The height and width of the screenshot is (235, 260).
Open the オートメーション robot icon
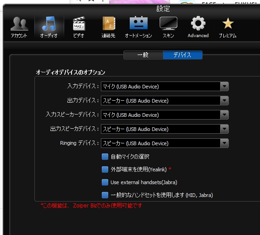click(138, 23)
